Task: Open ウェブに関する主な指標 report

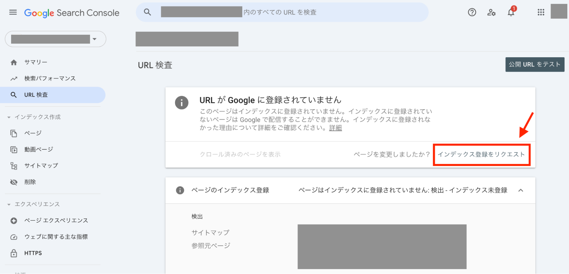Action: (56, 237)
